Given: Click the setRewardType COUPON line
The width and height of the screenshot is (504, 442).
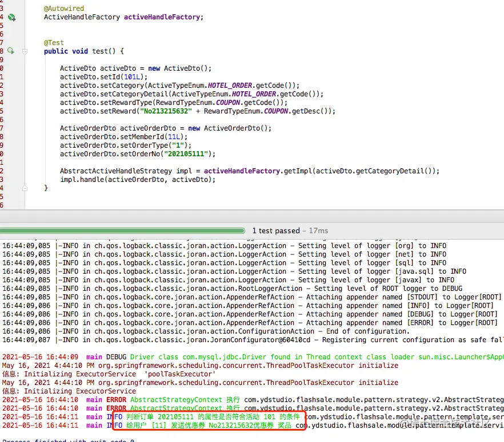Looking at the screenshot, I should (174, 103).
